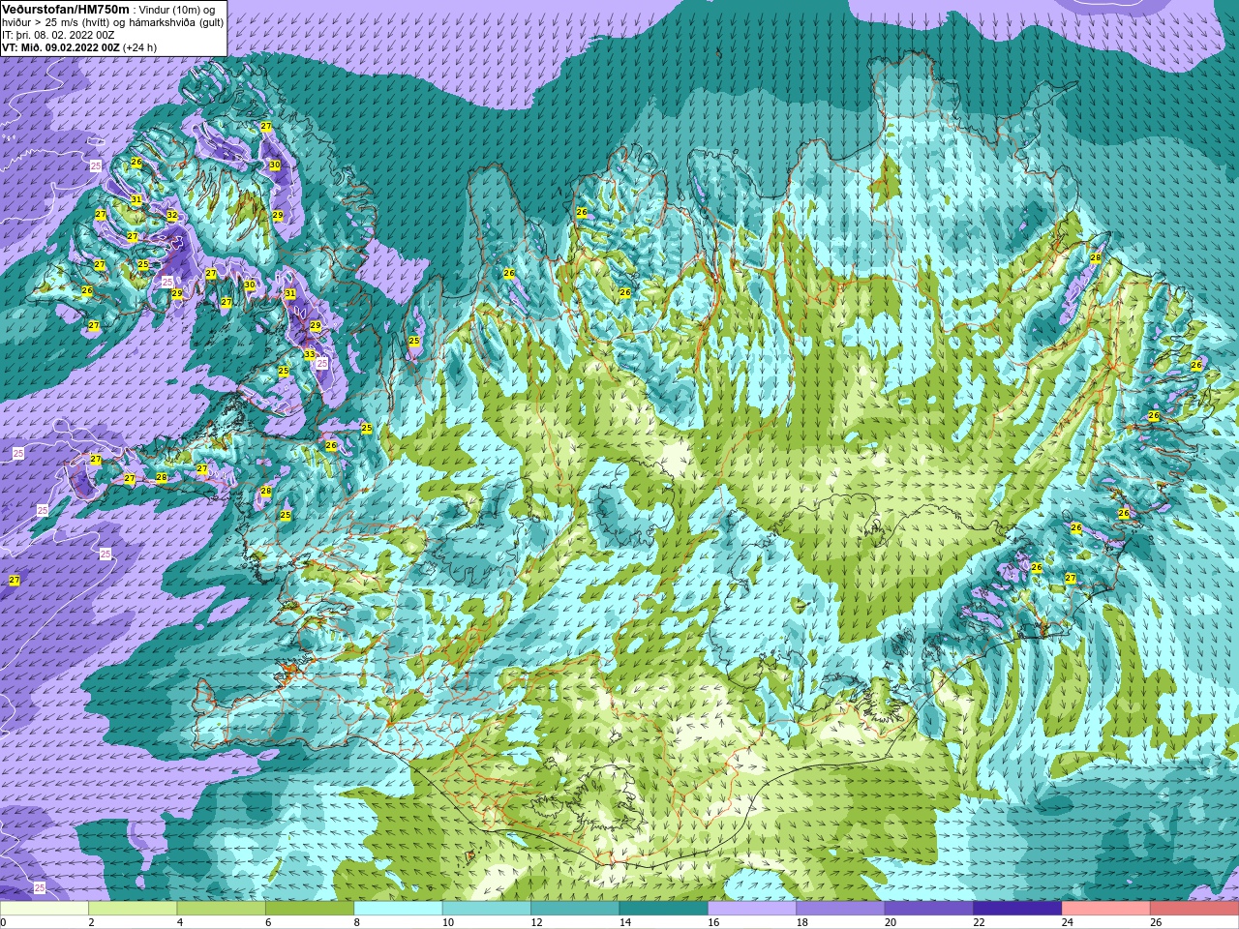
Task: Click the legend scale number 0
Action: click(3, 922)
